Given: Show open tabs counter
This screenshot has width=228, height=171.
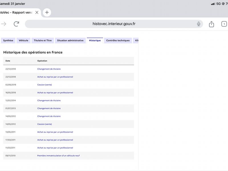Looking at the screenshot, I should point(224,24).
